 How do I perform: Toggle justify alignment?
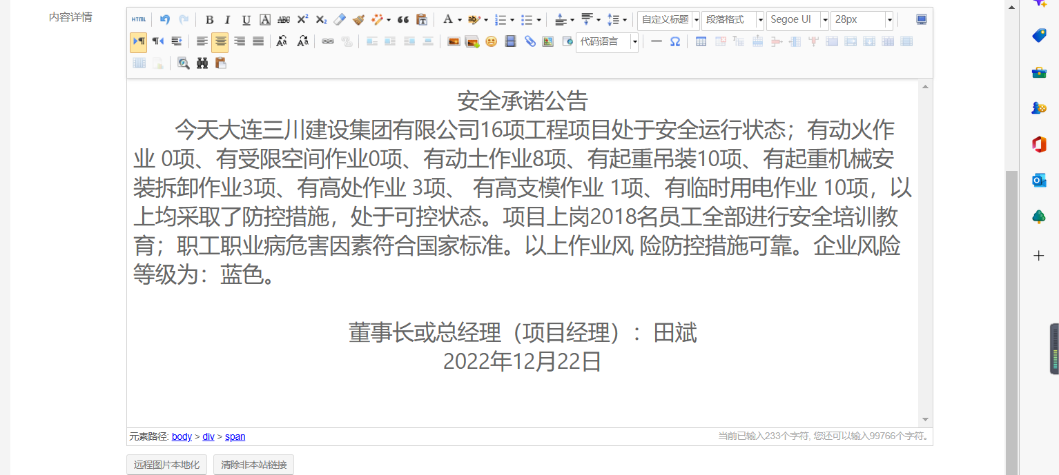[258, 41]
